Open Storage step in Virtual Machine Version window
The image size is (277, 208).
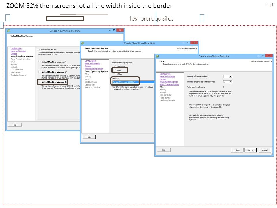(14, 54)
